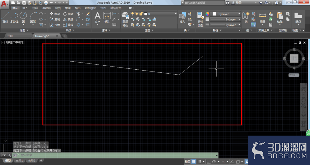Toggle layer lock icon in layer dropdown
Screen dimensions: 310x165
pos(141,14)
